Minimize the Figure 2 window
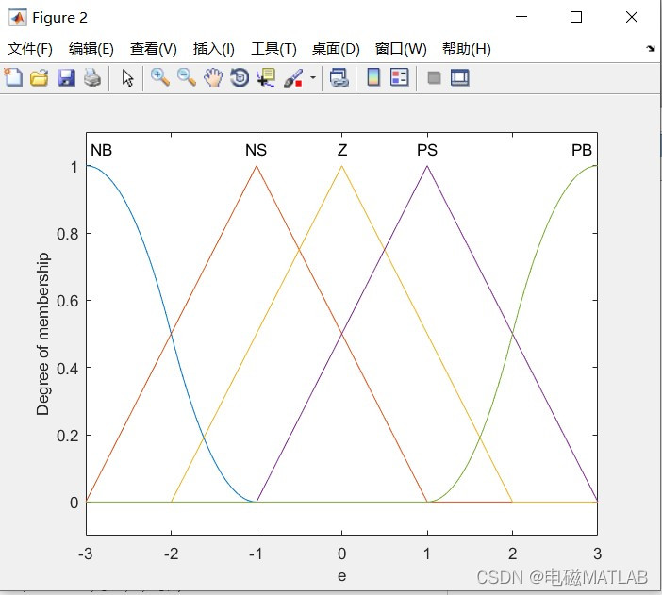The width and height of the screenshot is (662, 595). 521,17
